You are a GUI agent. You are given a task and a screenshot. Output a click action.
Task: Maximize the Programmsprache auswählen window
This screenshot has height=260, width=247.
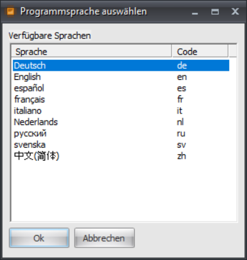(x=215, y=12)
